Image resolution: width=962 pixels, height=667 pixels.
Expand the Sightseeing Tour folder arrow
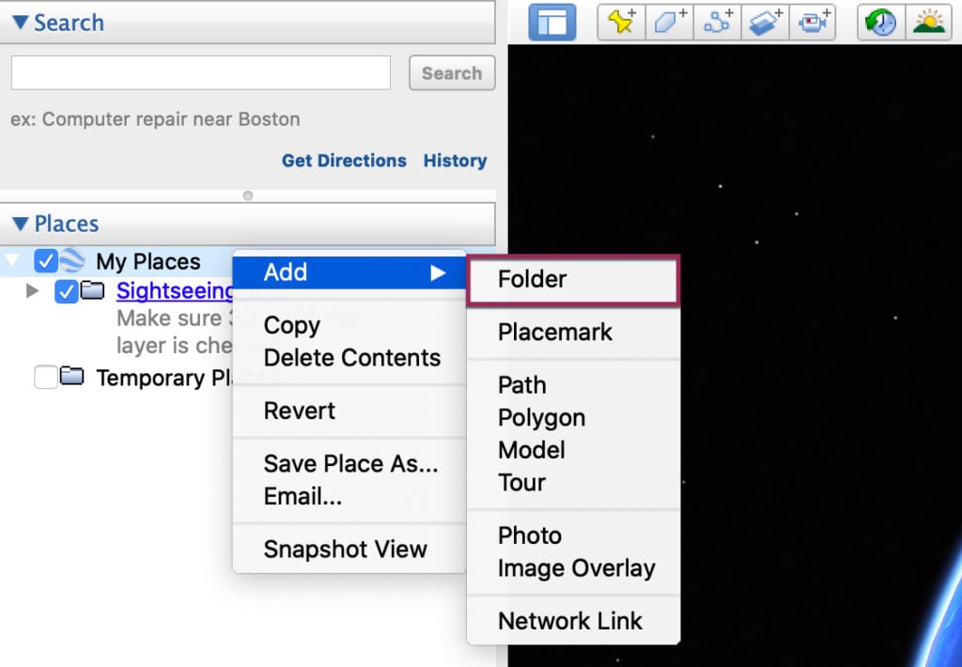(33, 291)
